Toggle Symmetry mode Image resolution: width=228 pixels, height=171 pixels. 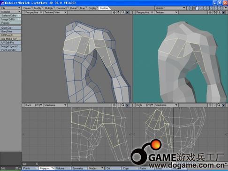(79, 168)
